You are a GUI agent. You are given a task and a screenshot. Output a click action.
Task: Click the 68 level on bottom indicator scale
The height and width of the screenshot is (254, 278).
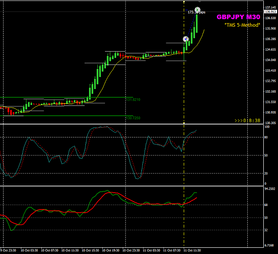pos(266,205)
